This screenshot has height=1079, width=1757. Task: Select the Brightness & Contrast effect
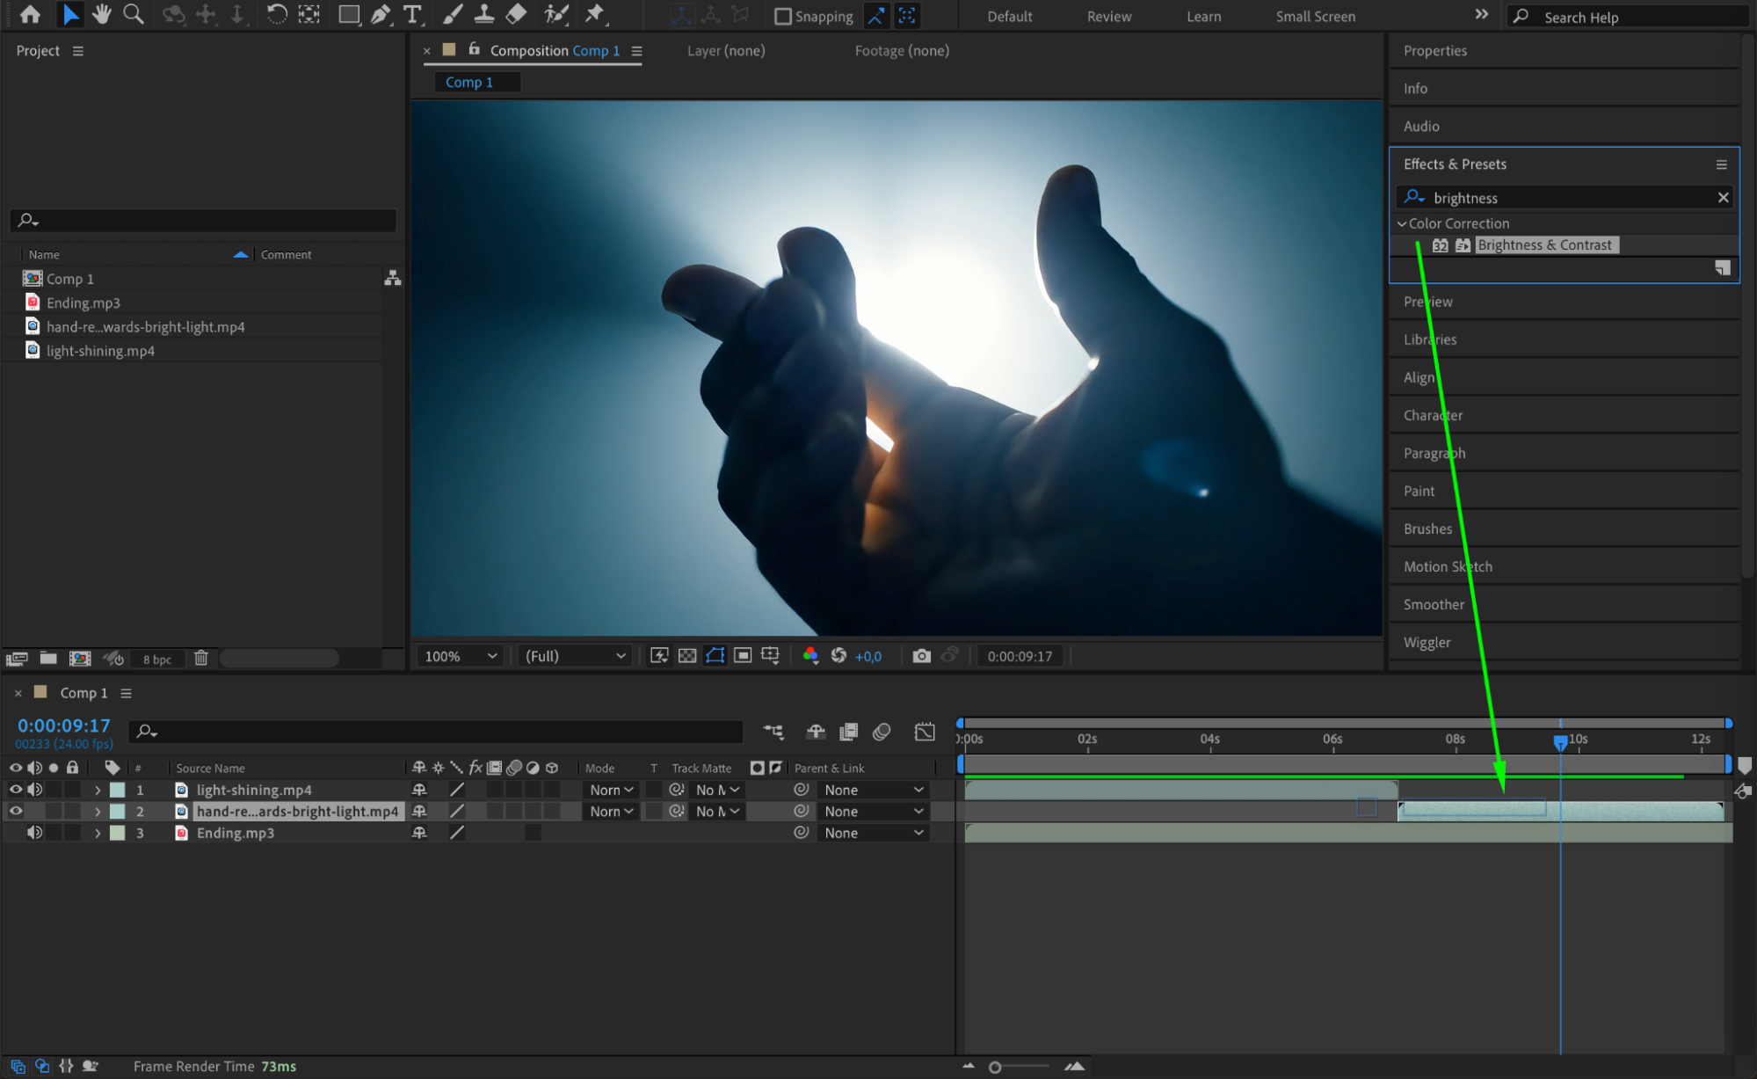(x=1543, y=245)
